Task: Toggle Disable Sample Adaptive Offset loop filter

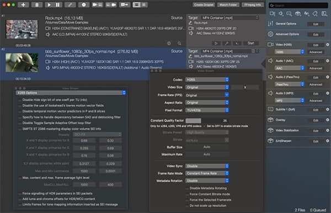Action: (20, 123)
